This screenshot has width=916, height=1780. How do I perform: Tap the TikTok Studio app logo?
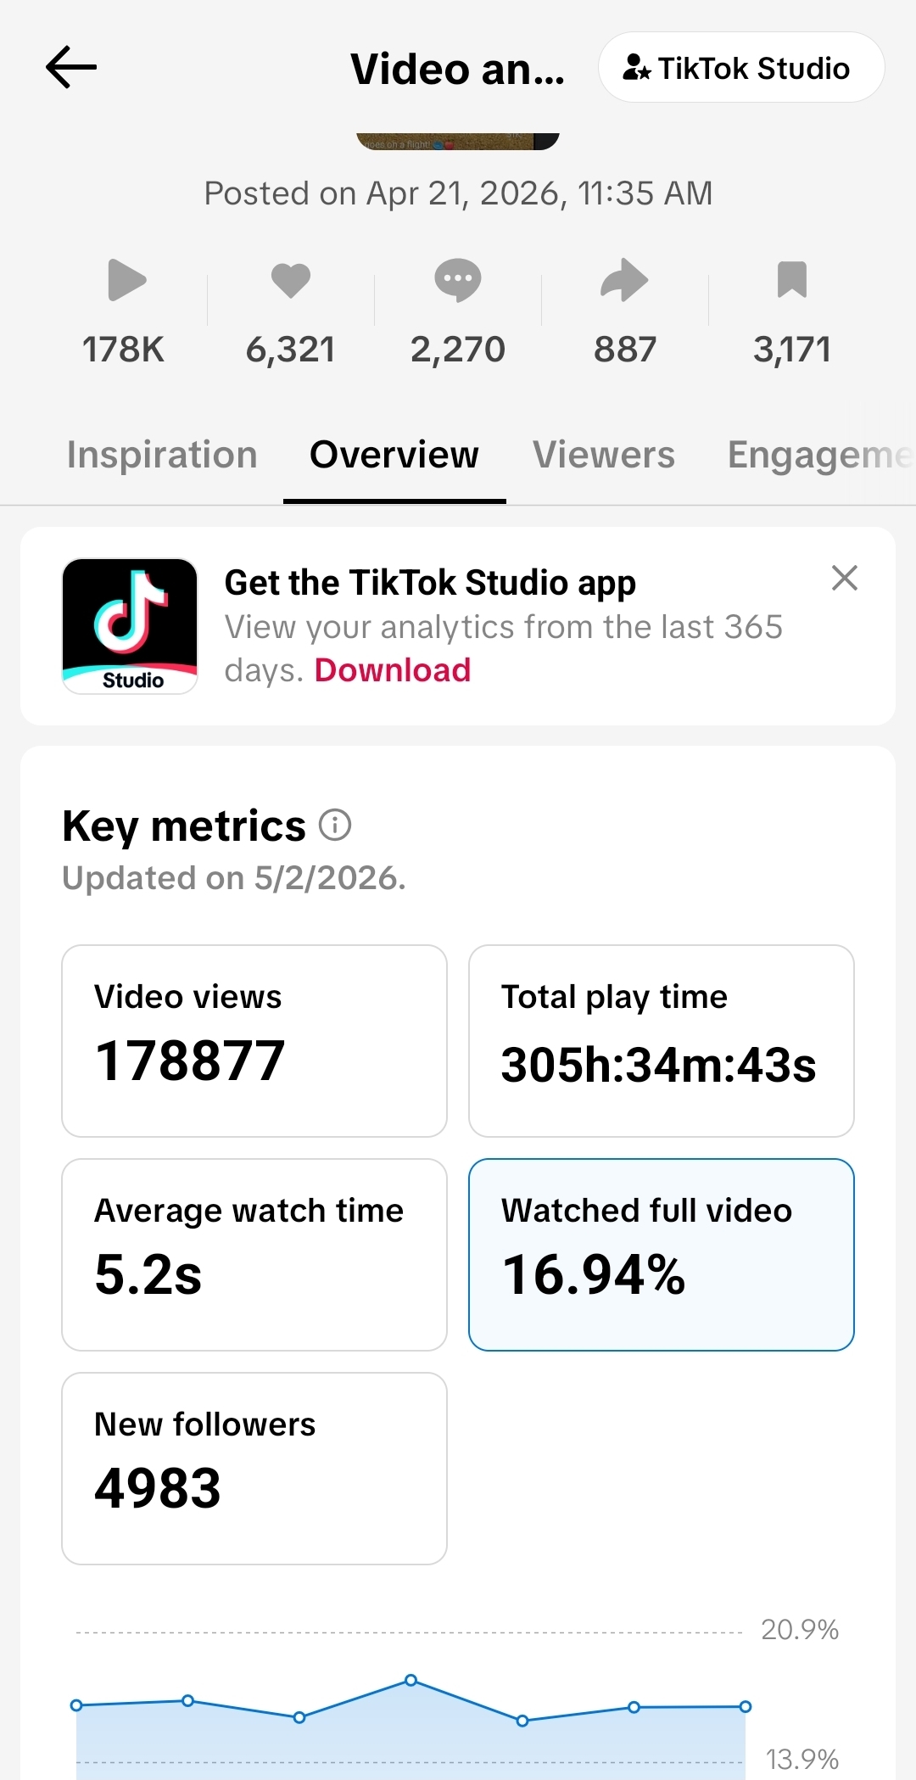130,626
